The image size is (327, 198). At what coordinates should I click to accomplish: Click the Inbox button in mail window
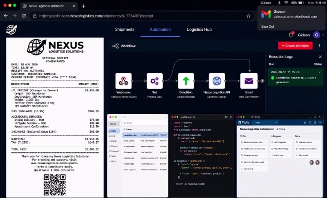click(x=114, y=124)
